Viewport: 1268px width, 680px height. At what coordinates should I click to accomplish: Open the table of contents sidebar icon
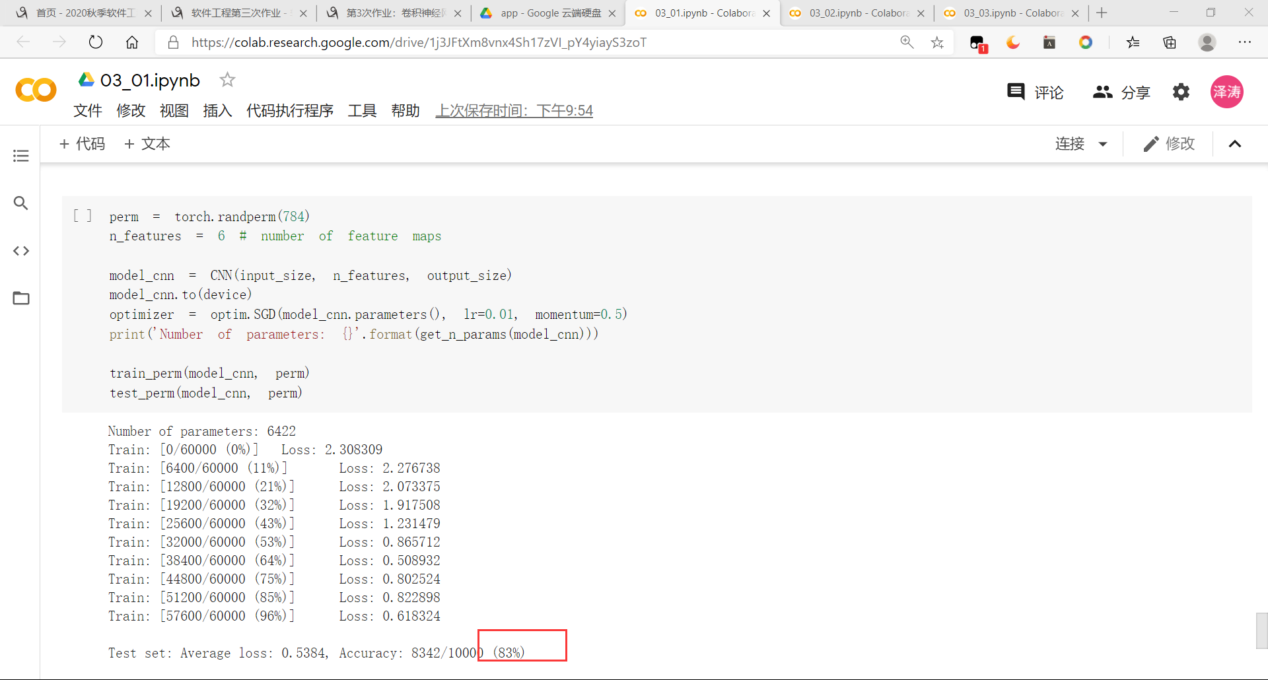click(x=21, y=156)
